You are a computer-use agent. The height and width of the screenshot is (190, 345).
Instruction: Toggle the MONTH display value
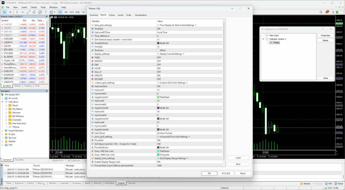coord(189,61)
